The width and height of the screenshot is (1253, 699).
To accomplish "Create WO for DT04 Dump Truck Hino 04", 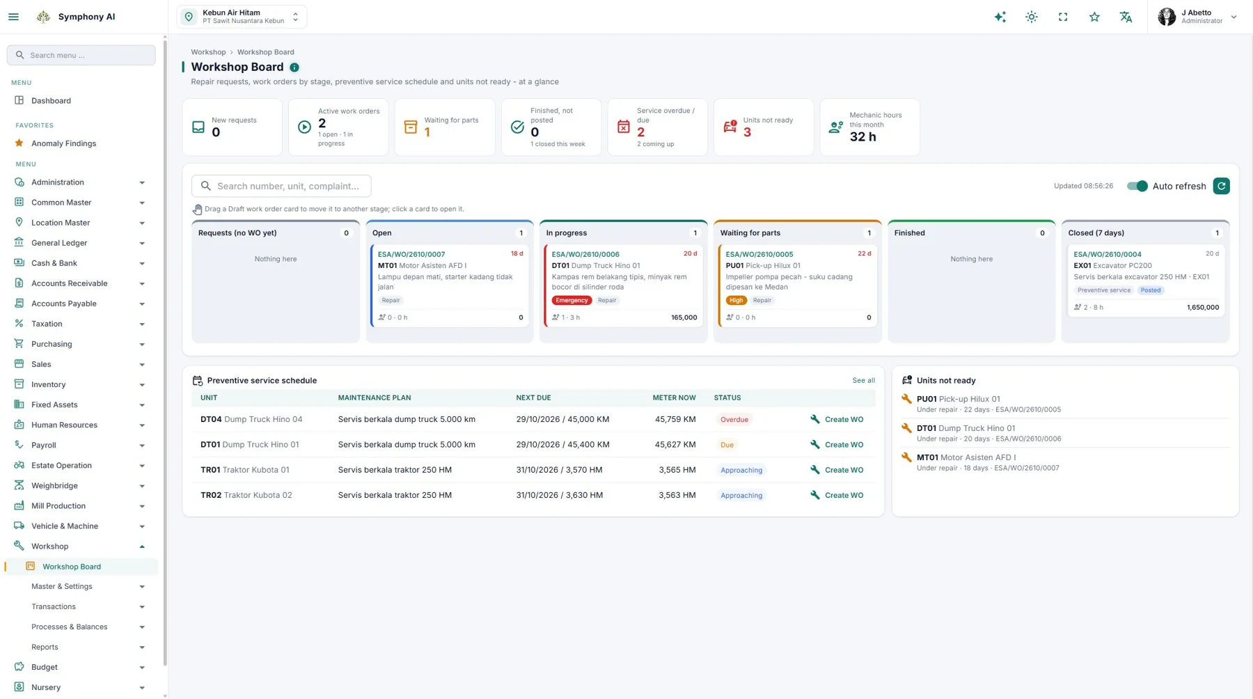I will click(837, 420).
